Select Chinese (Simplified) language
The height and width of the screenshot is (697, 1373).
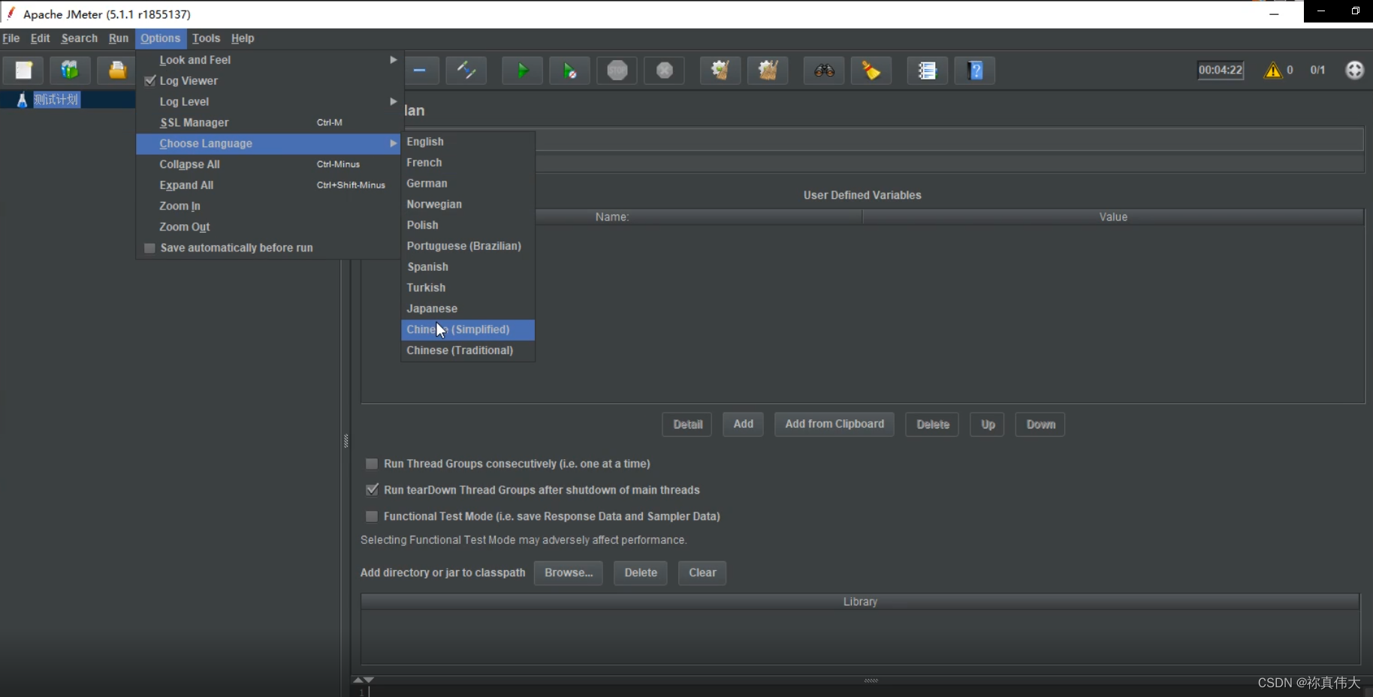468,329
